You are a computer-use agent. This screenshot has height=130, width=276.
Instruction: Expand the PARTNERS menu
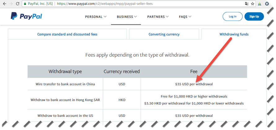[x=158, y=17]
